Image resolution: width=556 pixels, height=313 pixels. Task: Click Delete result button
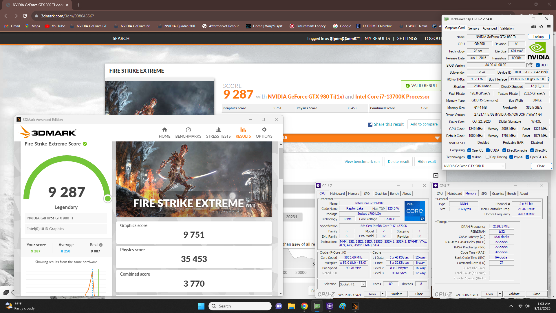398,162
